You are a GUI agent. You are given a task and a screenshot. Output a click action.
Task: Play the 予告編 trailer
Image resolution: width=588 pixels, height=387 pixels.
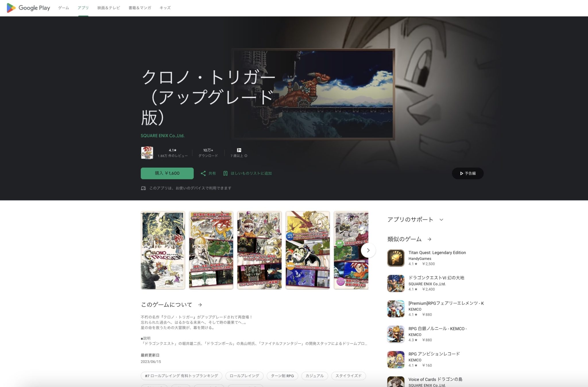click(468, 173)
